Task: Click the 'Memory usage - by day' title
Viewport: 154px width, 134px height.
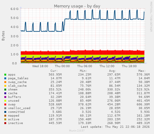Action: coord(77,6)
